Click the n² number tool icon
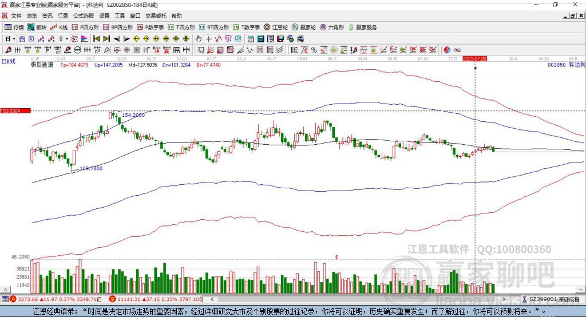The image size is (586, 317). [x=97, y=50]
